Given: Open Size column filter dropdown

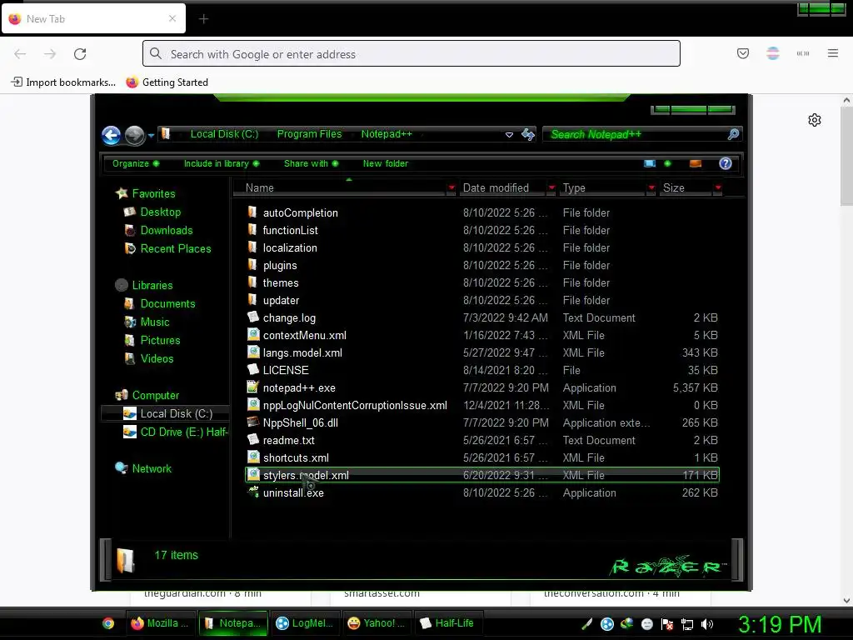Looking at the screenshot, I should (718, 187).
